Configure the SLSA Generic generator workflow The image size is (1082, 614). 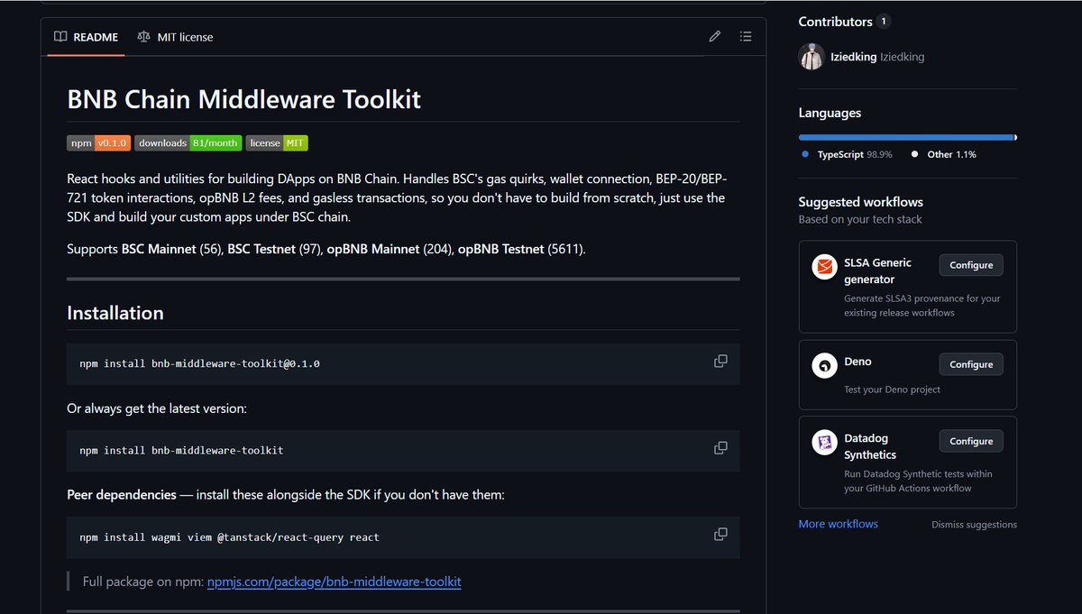[x=971, y=265]
